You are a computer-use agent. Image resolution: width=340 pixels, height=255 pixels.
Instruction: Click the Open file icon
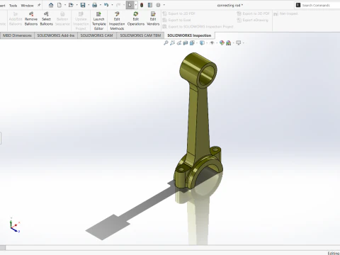[x=71, y=5]
